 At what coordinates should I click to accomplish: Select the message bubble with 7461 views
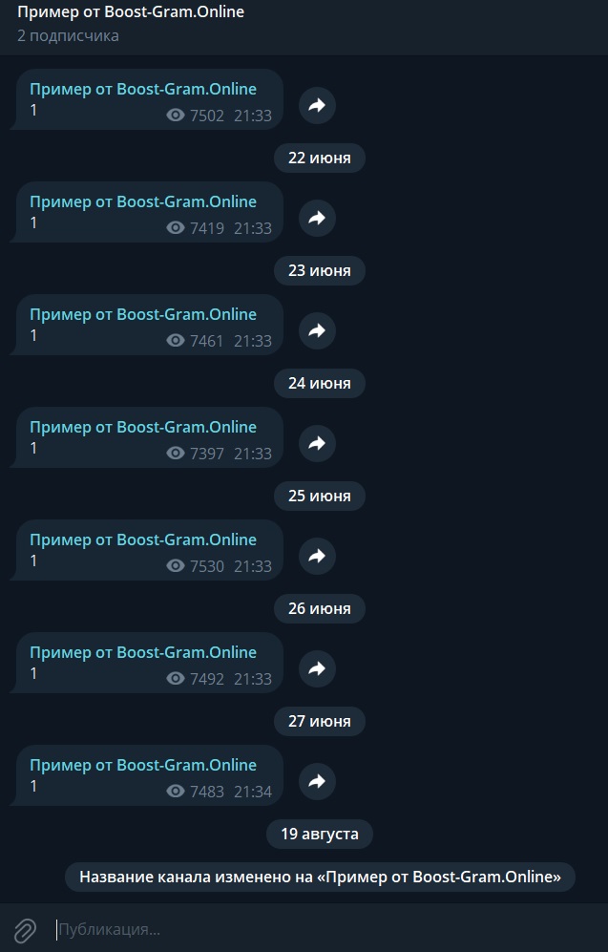click(x=147, y=325)
